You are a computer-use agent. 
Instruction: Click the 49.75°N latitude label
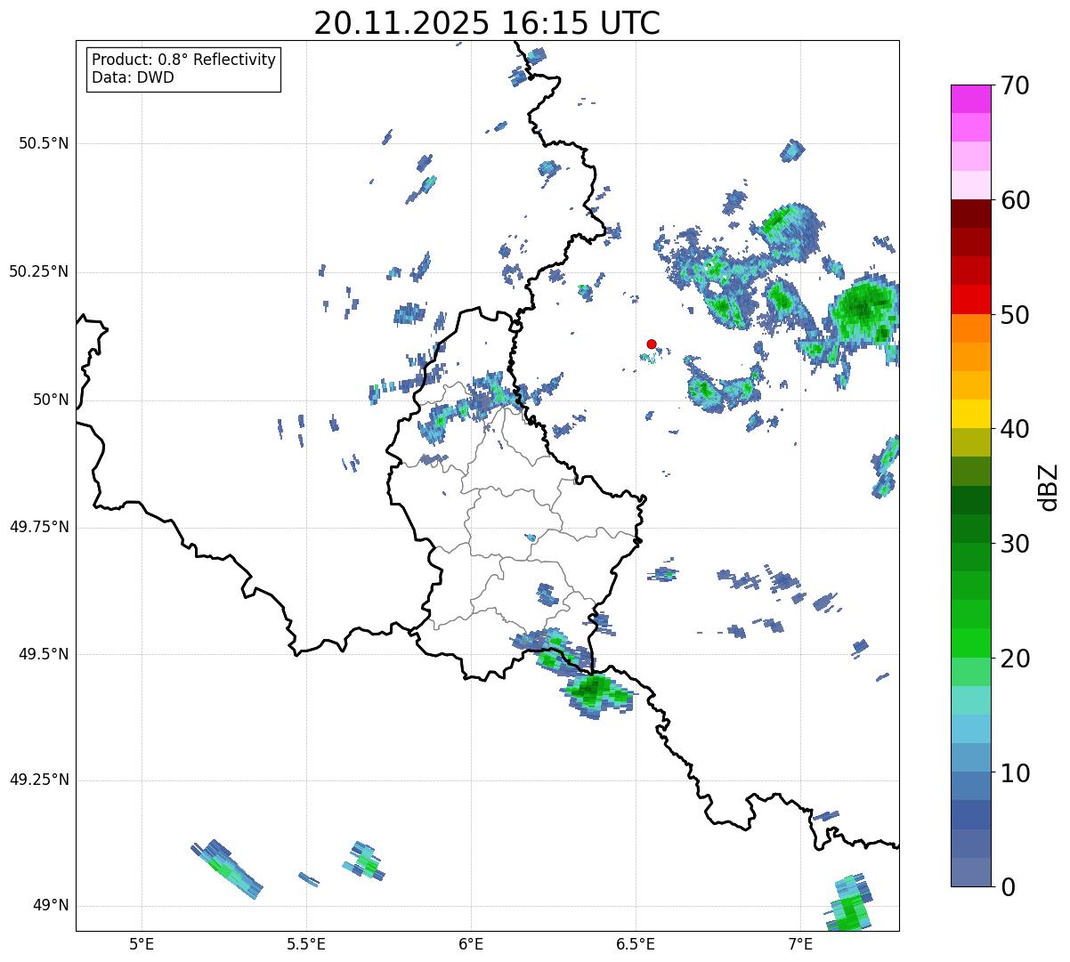click(39, 527)
